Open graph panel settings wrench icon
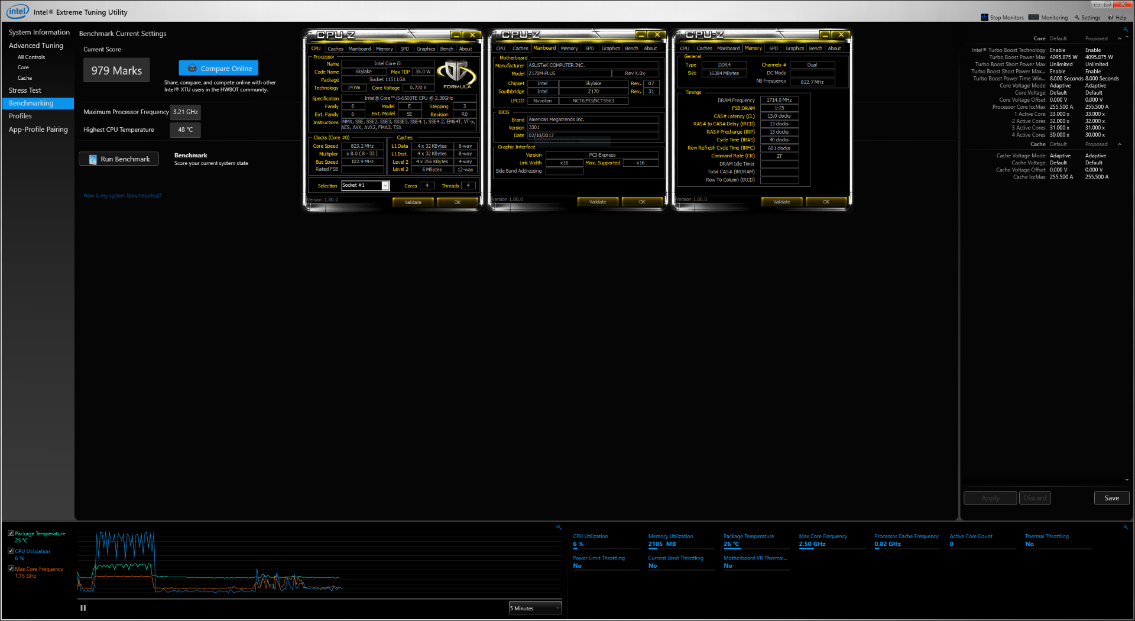Screen dimensions: 1135x621 point(559,526)
